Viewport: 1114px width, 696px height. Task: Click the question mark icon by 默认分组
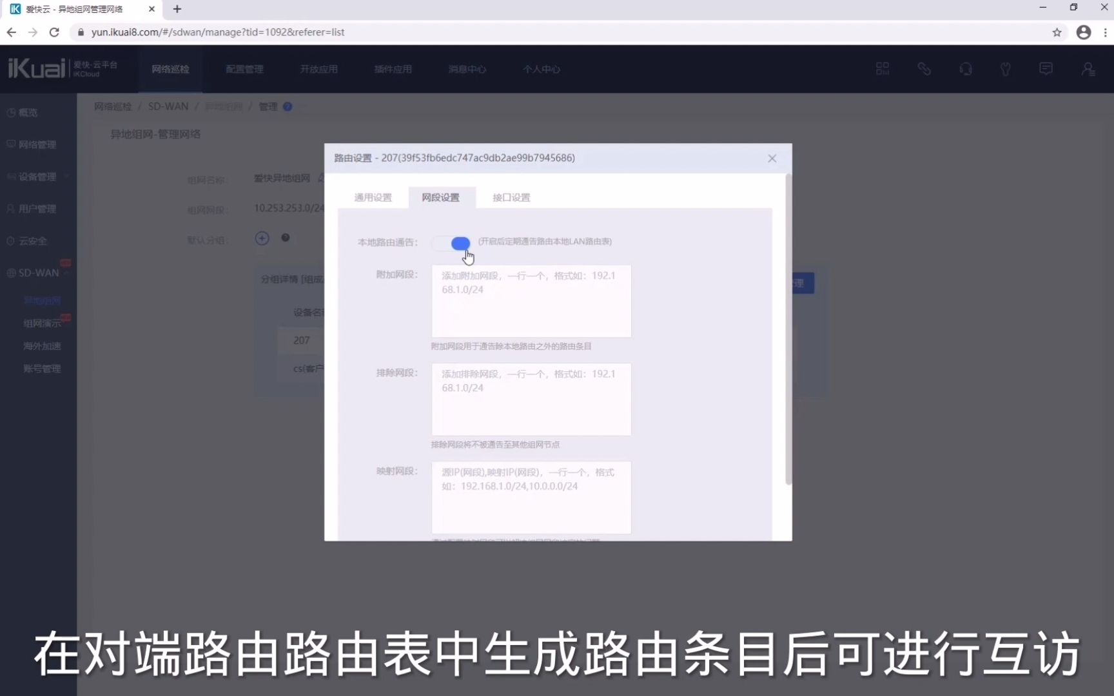click(x=285, y=238)
